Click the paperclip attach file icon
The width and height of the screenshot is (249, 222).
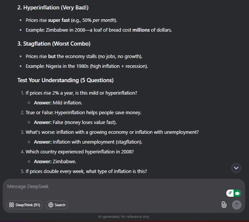(224, 205)
